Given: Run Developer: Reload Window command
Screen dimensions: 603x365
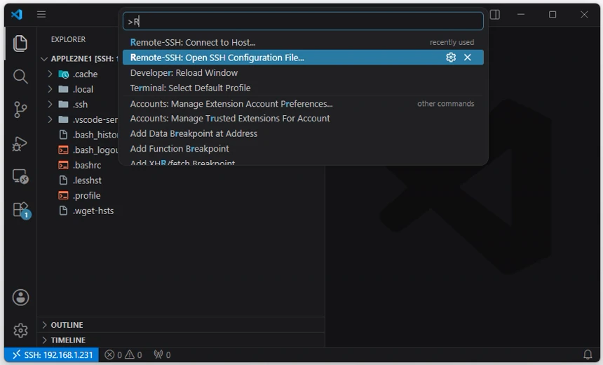Looking at the screenshot, I should tap(303, 73).
